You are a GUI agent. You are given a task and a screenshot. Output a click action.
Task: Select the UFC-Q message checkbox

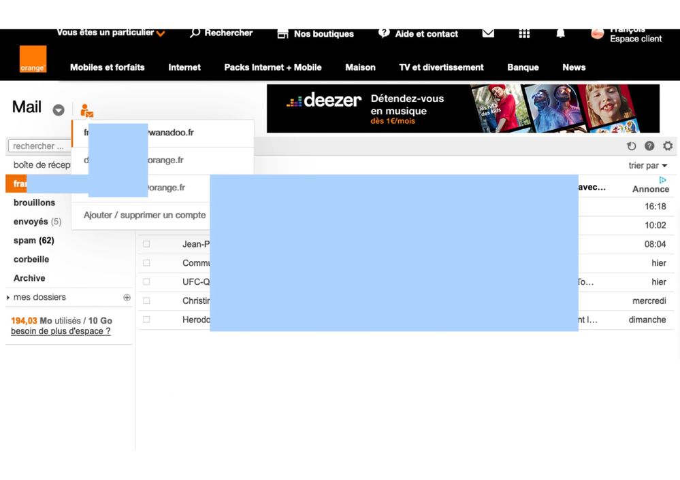point(146,281)
